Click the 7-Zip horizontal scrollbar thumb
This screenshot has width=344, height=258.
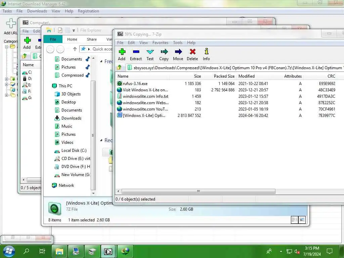point(198,191)
